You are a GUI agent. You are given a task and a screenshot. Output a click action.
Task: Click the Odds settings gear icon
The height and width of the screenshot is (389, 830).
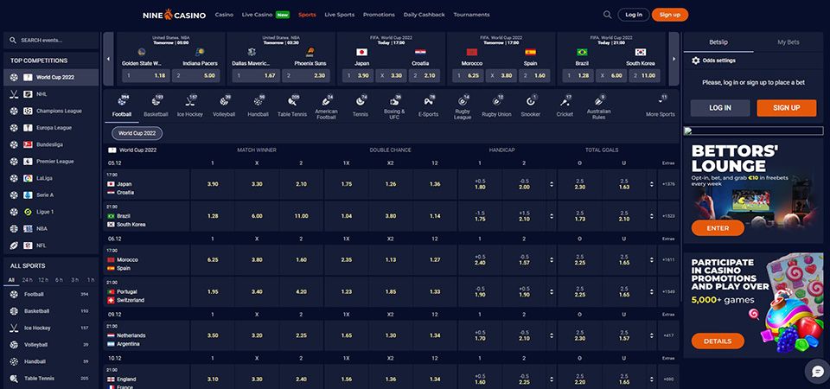695,61
